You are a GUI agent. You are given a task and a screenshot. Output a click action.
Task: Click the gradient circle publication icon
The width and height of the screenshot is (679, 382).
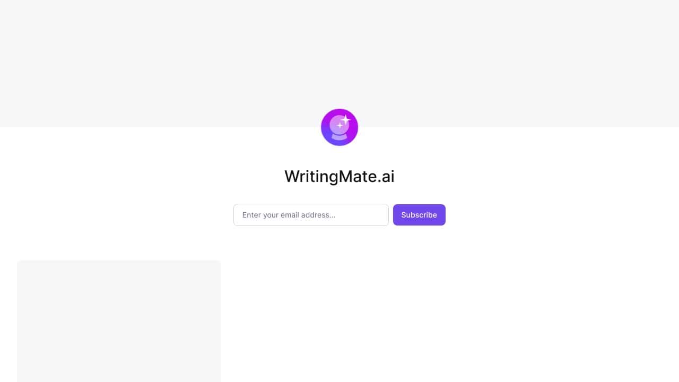(x=339, y=127)
